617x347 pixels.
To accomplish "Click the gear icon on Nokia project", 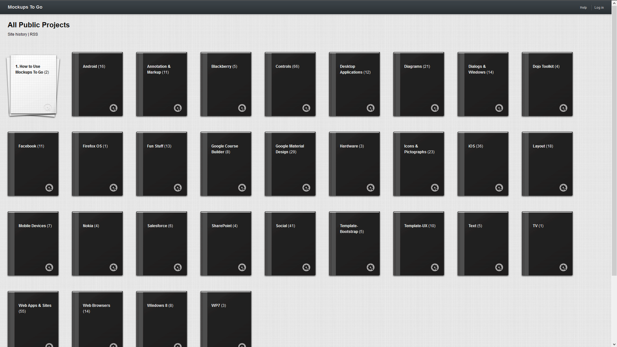I will pos(113,267).
